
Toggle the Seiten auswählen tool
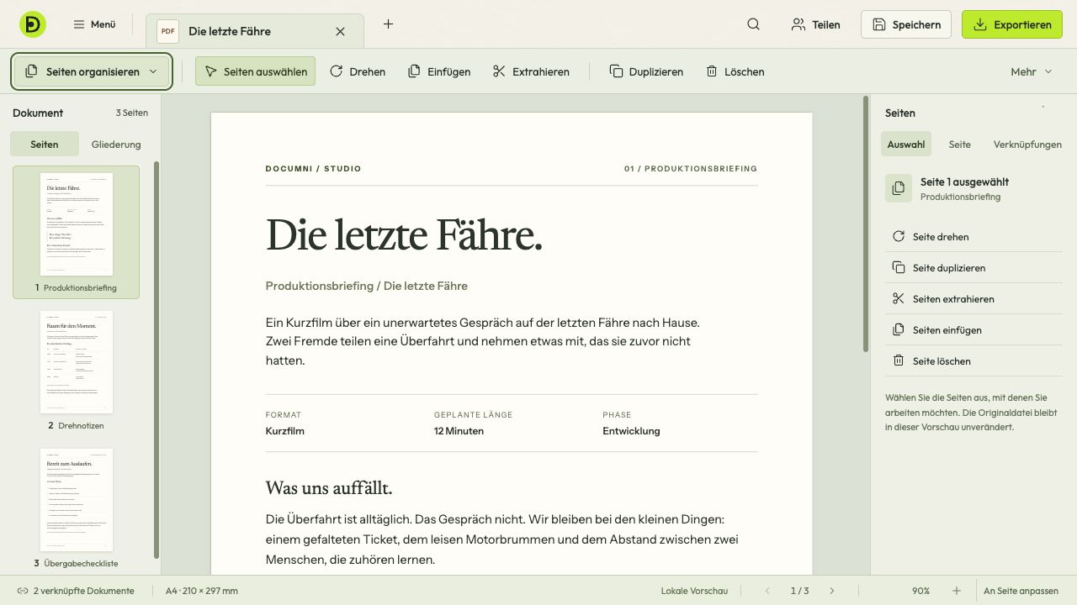point(256,71)
